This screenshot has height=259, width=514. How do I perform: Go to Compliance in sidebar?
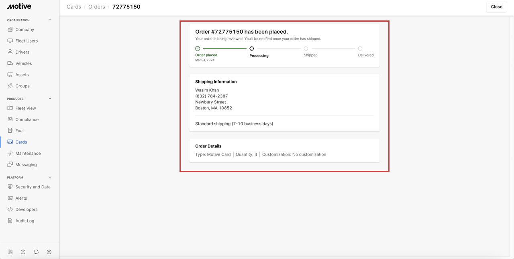27,119
